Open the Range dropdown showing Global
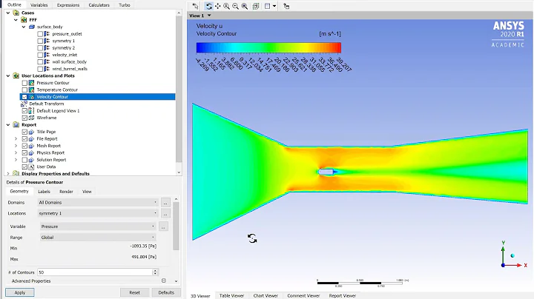This screenshot has height=299, width=534. coord(98,237)
